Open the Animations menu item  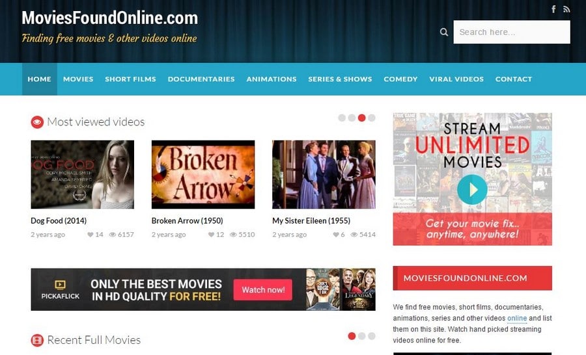[272, 79]
